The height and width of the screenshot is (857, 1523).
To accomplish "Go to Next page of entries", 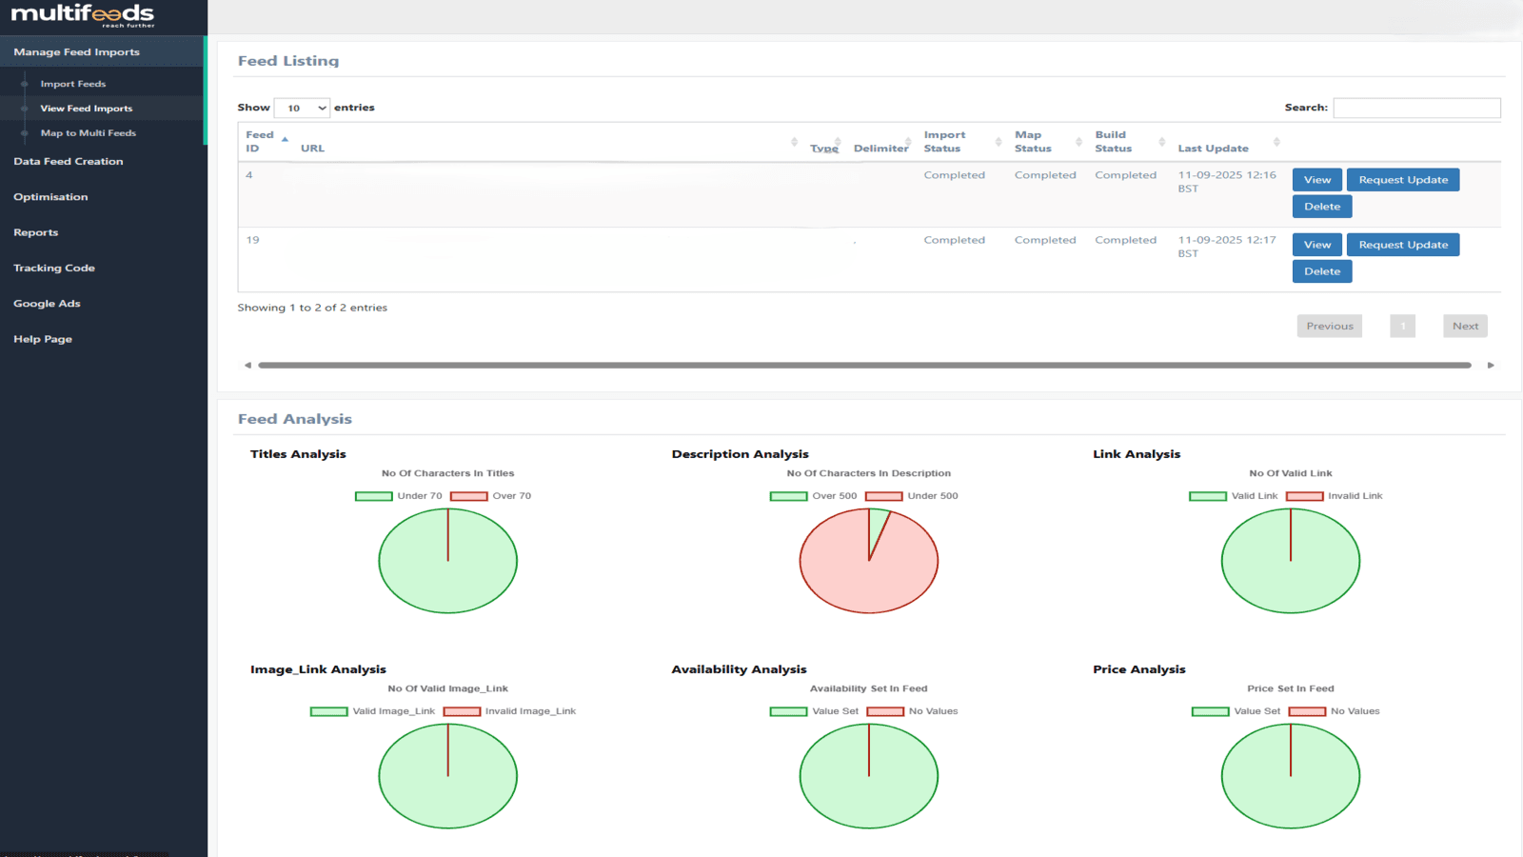I will (1465, 326).
